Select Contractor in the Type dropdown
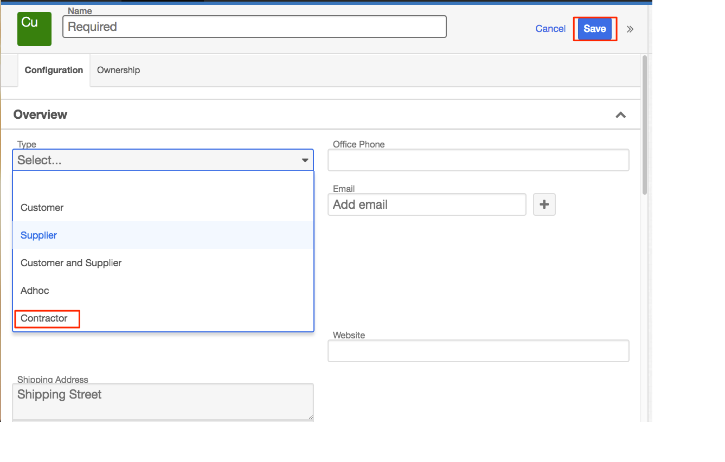Image resolution: width=725 pixels, height=462 pixels. pos(163,318)
